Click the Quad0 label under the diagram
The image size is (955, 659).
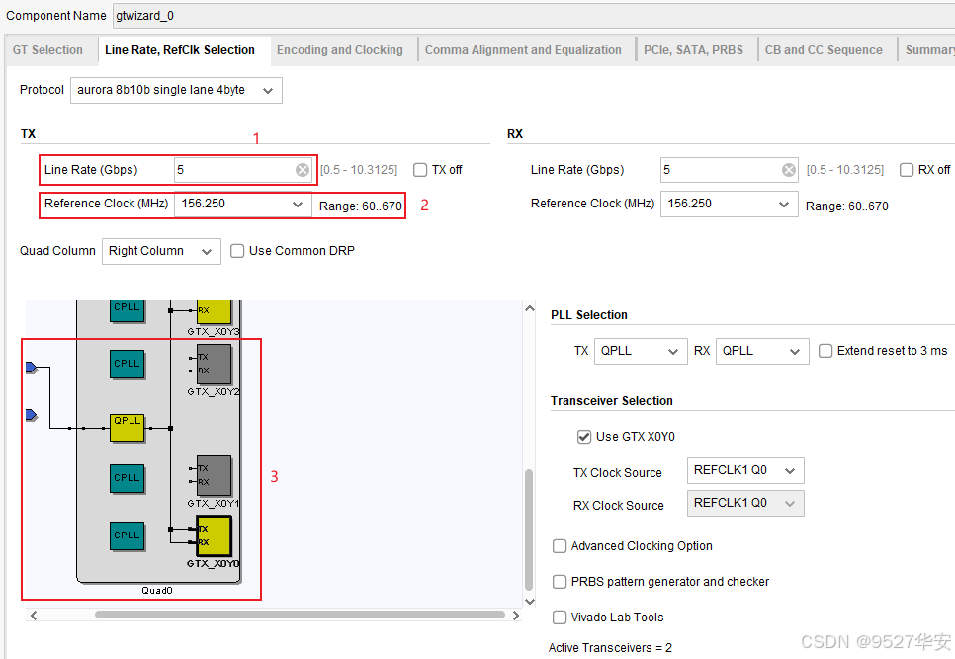pos(157,590)
